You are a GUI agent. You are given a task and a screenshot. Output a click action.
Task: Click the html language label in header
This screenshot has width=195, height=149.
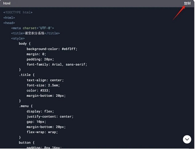7,3
